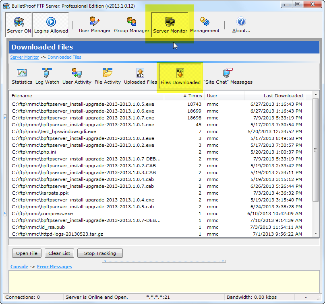325x304 pixels.
Task: Select the 2013.1.0.7.exe file row
Action: coord(161,118)
